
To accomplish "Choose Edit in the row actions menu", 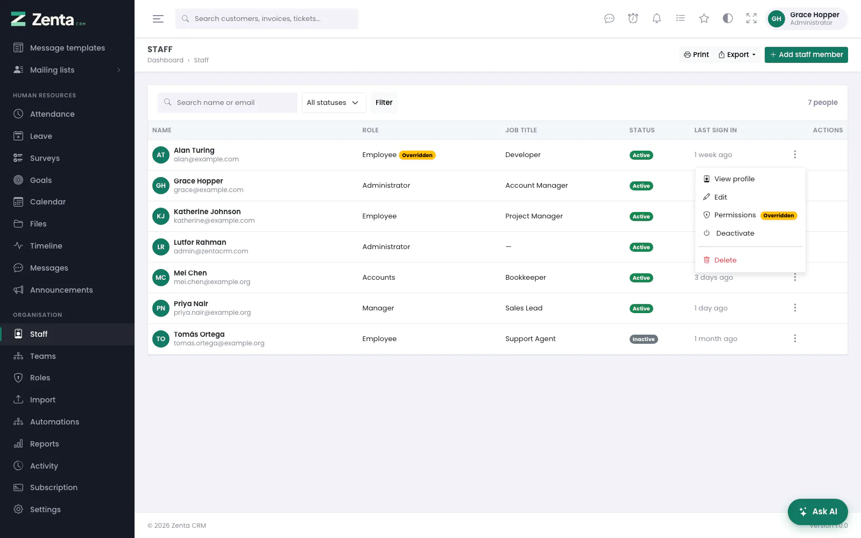I will (x=751, y=197).
